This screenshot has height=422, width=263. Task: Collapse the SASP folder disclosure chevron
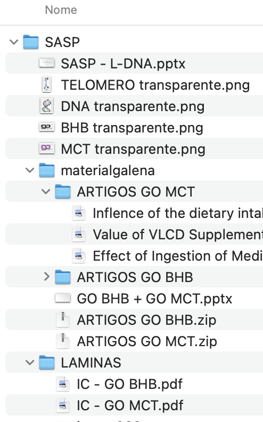coord(14,42)
